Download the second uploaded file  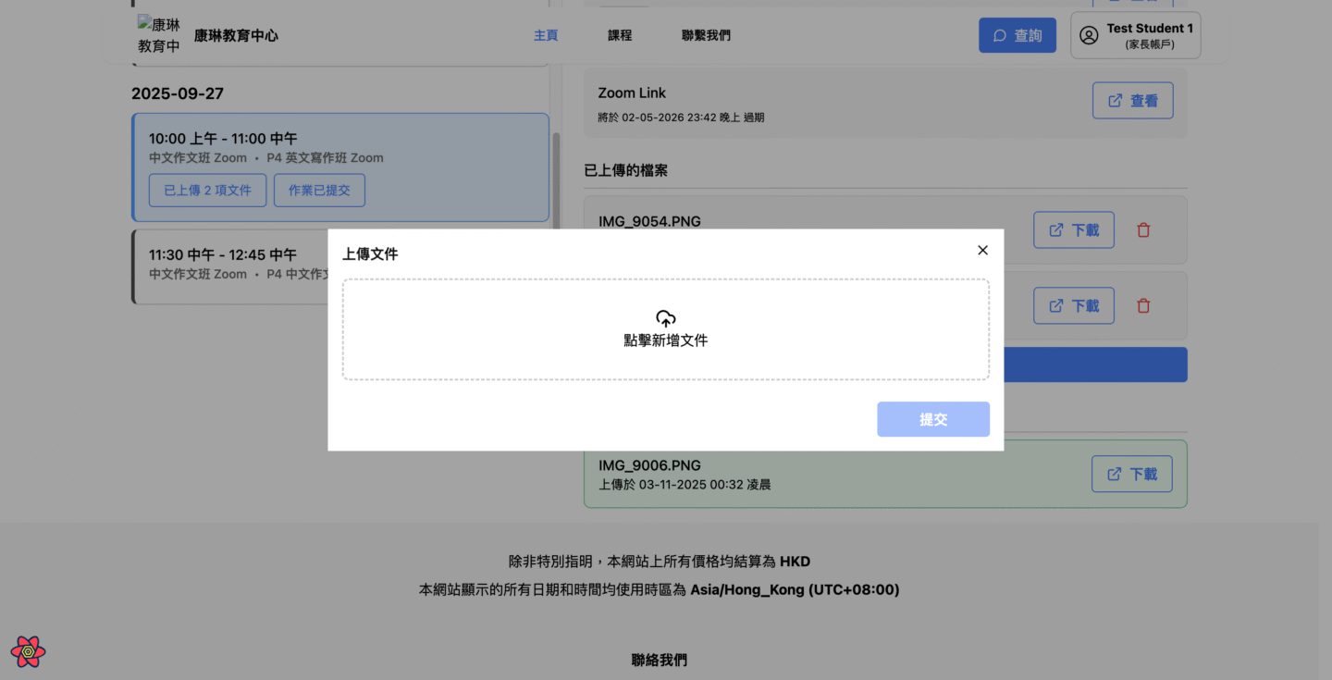pyautogui.click(x=1073, y=306)
